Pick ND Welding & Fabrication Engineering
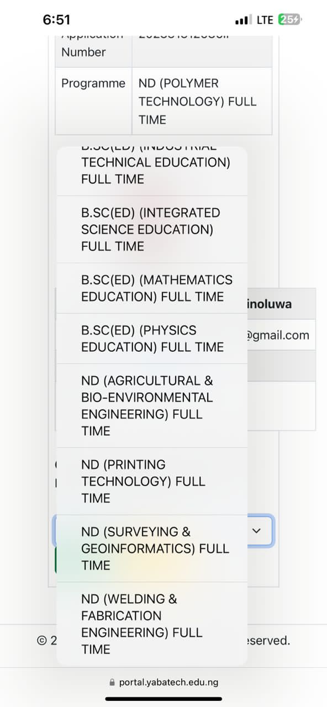Viewport: 327px width, 707px height. (x=152, y=624)
